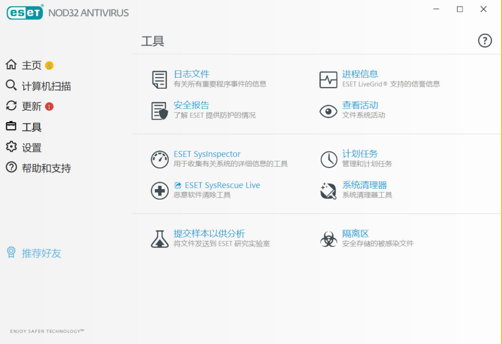Click the yellow 2 notification badge
Viewport: 502px width, 344px height.
[49, 65]
